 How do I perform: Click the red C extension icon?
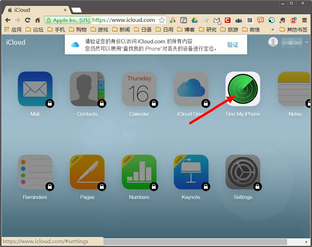click(x=227, y=20)
